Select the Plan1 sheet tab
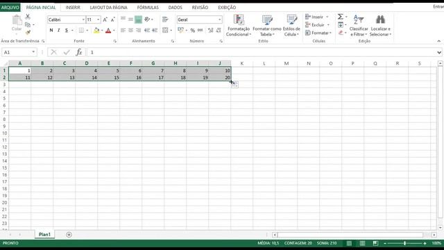The width and height of the screenshot is (444, 250). click(44, 235)
